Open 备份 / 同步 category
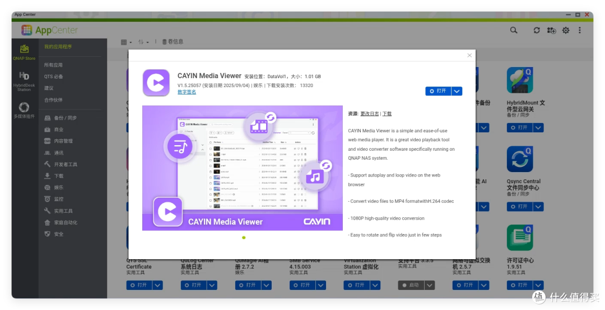Viewport: 605px width, 310px height. pyautogui.click(x=60, y=118)
